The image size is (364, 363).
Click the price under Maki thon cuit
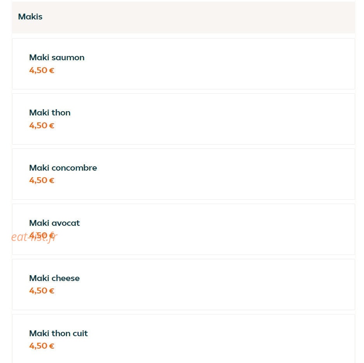tap(42, 346)
